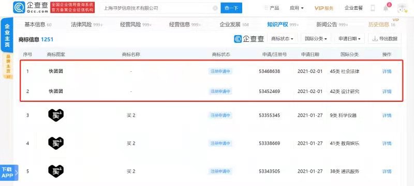The image size is (414, 186).
Task: Click 申请日期 column header
Action: (310, 55)
